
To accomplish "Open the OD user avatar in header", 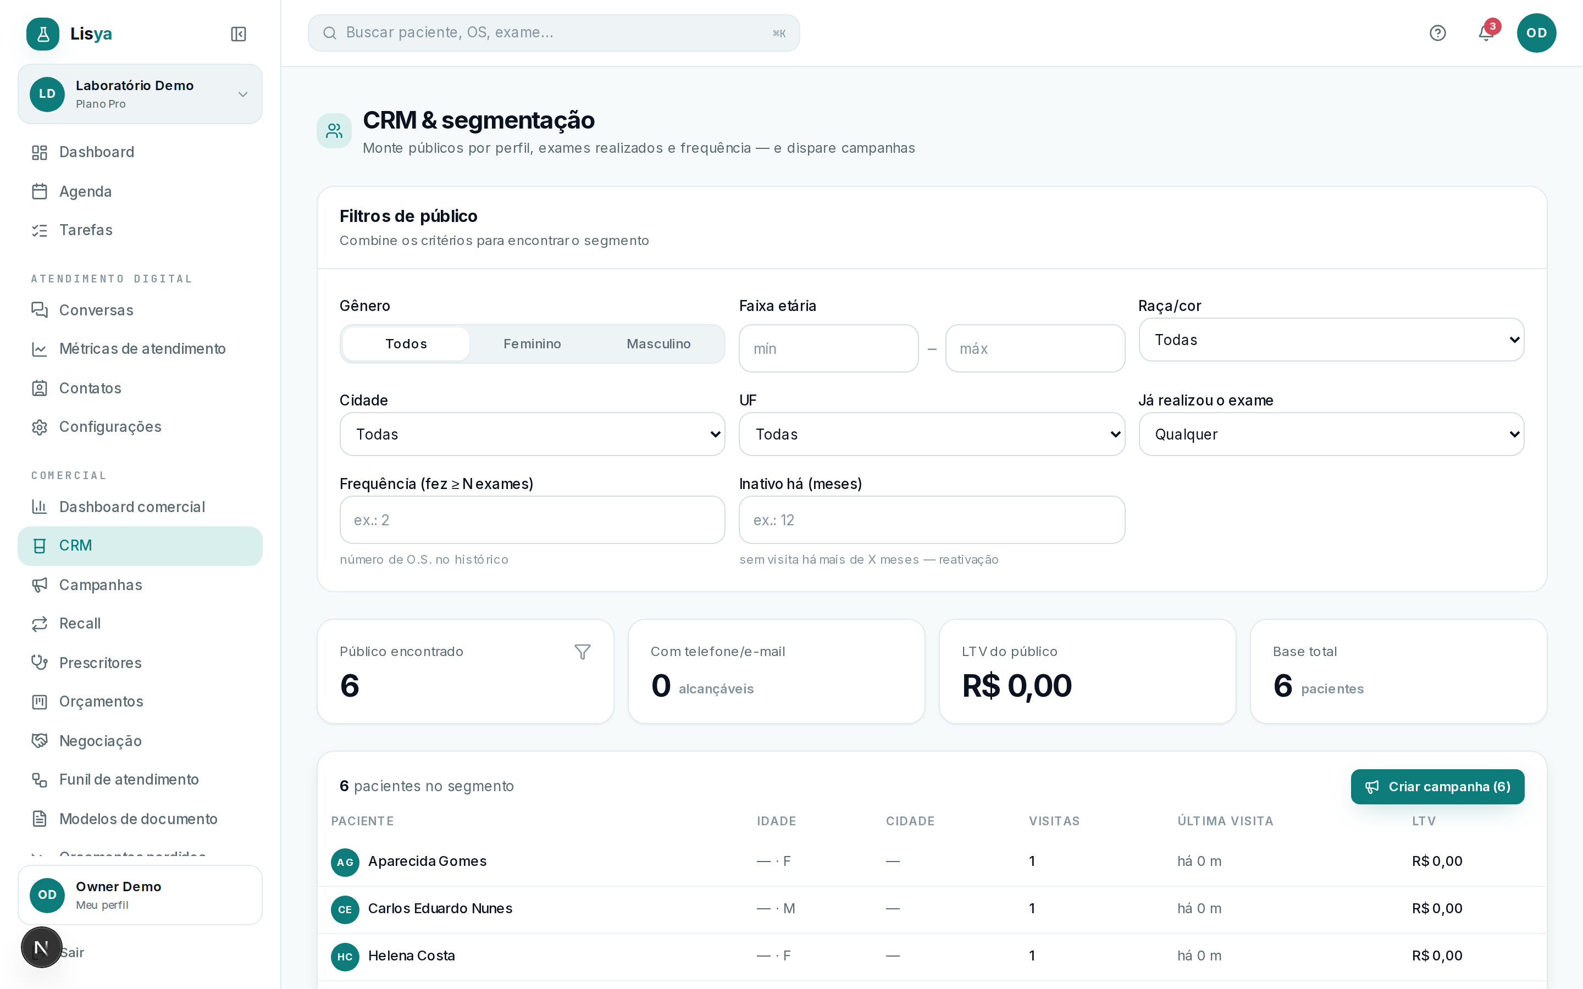I will pyautogui.click(x=1536, y=33).
